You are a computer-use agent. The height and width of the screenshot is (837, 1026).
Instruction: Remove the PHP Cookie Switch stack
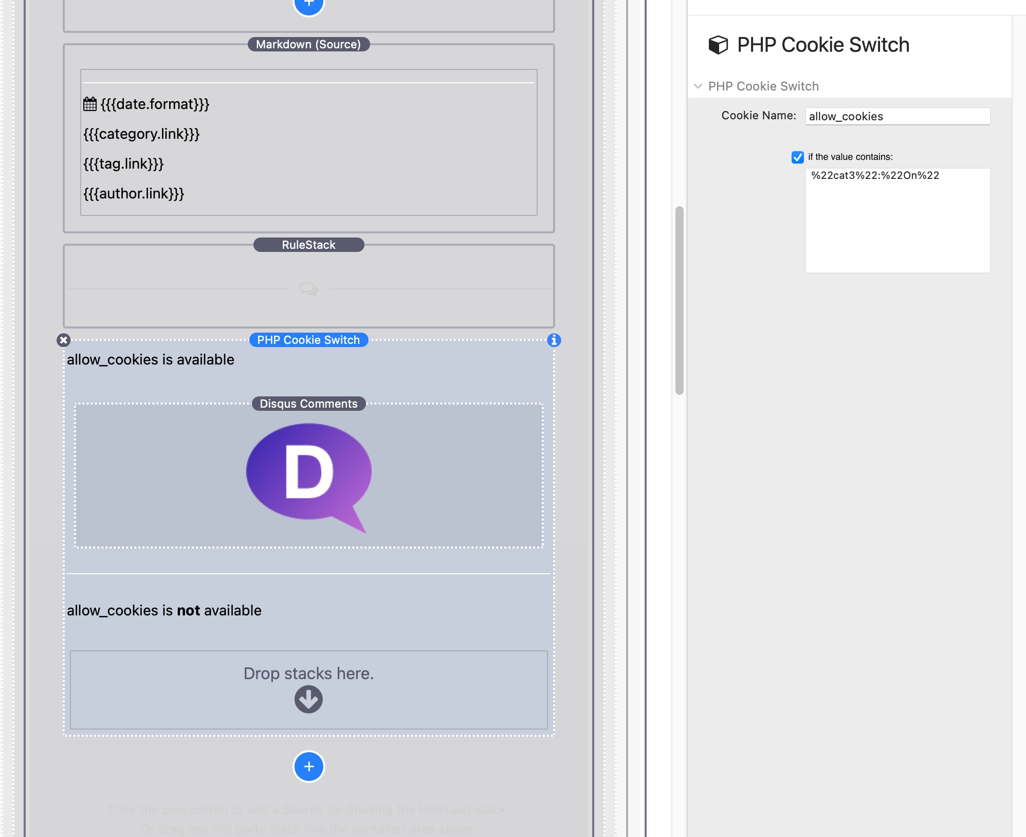click(63, 340)
